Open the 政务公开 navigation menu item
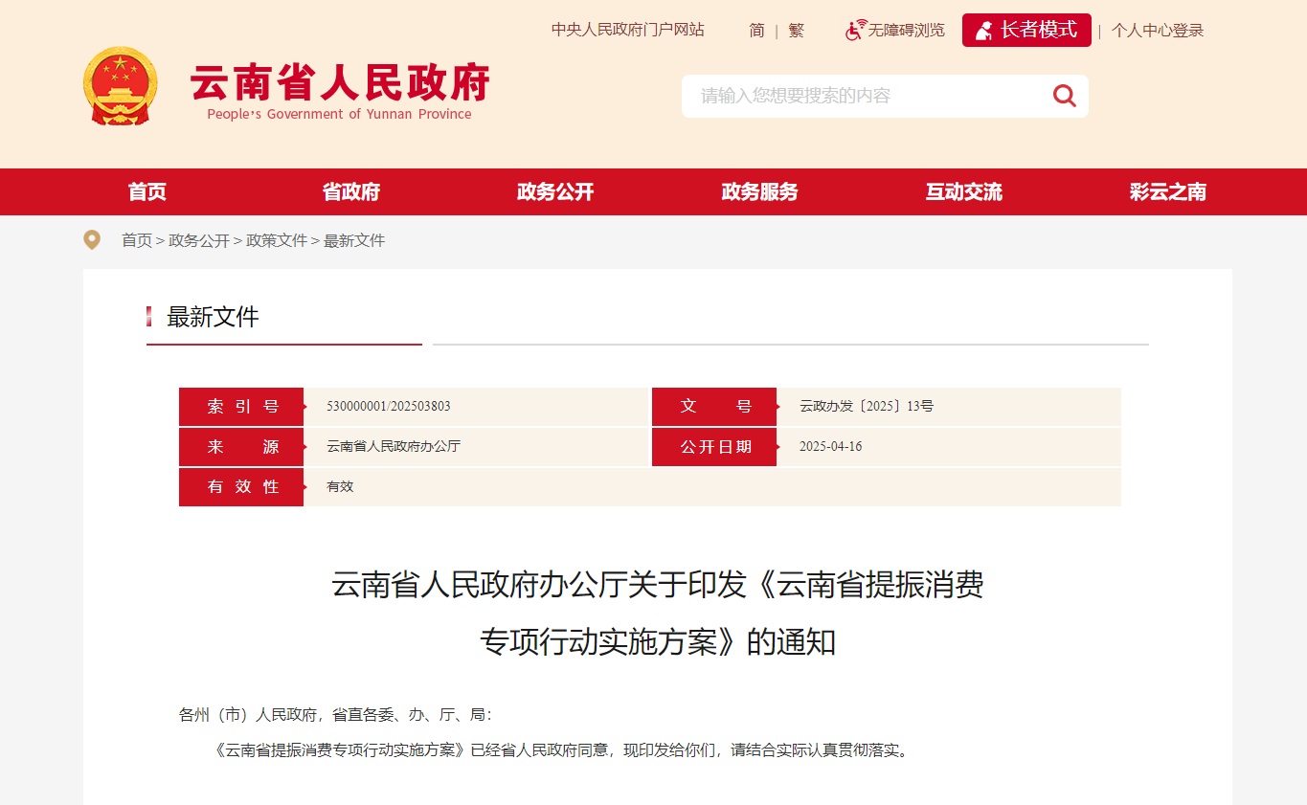The width and height of the screenshot is (1307, 805). pyautogui.click(x=555, y=192)
